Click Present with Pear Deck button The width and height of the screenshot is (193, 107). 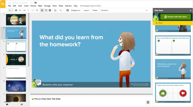(x=176, y=17)
